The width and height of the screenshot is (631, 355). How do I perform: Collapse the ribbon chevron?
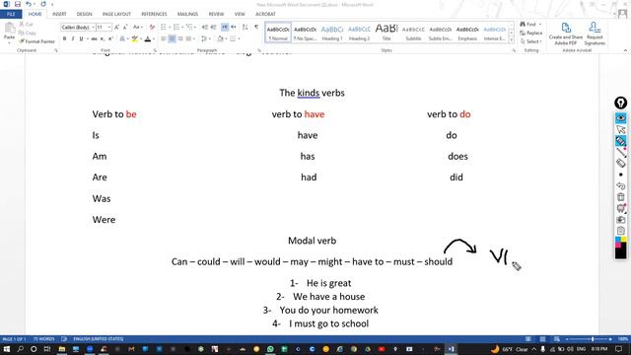coord(625,50)
